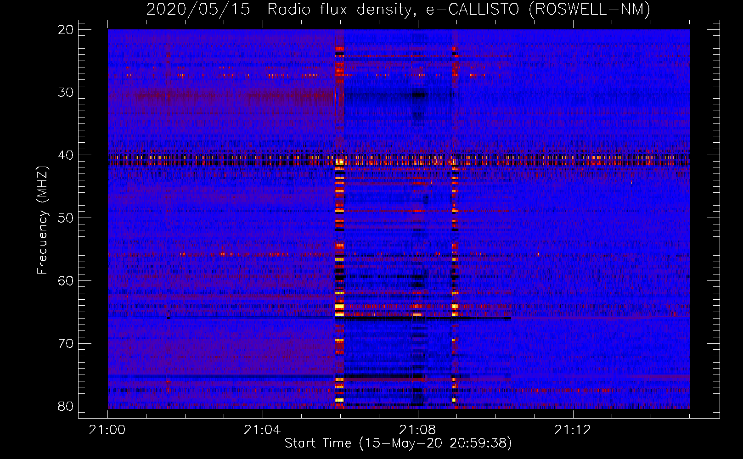
Task: Click the 'Frequency (MHZ)' axis label
Action: click(x=42, y=220)
